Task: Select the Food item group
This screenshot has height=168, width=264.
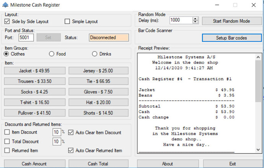Action: (52, 54)
